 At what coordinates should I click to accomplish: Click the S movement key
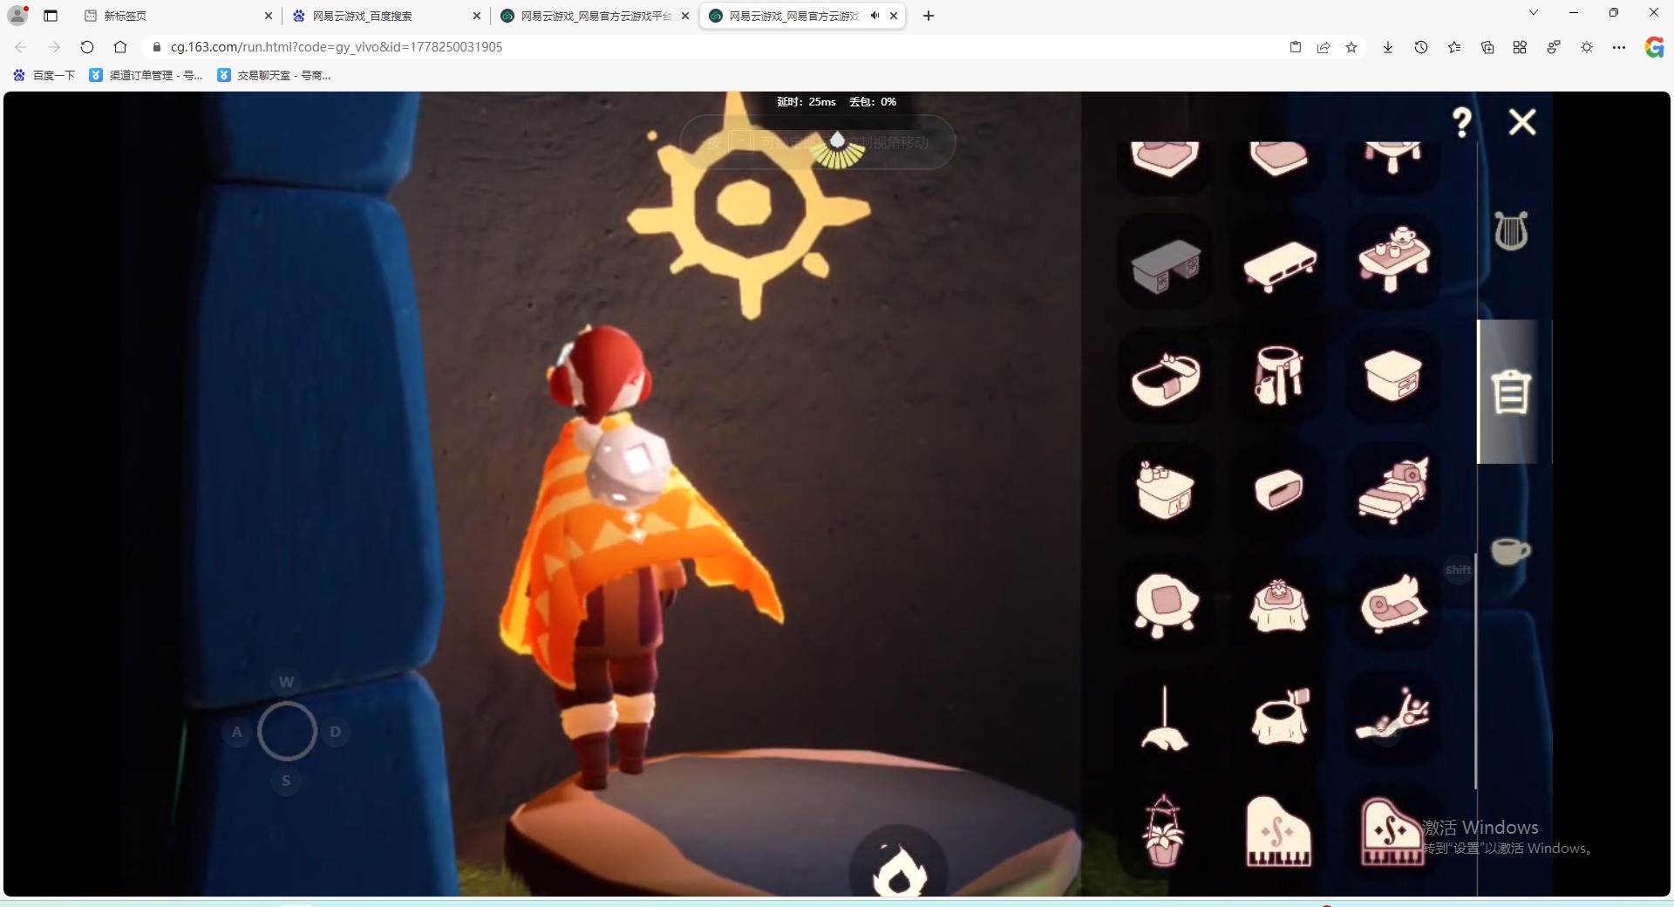coord(286,781)
